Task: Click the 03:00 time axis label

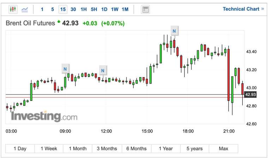Action: point(11,131)
